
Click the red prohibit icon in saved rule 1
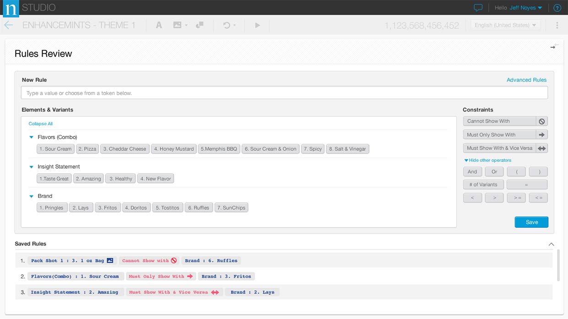click(174, 261)
